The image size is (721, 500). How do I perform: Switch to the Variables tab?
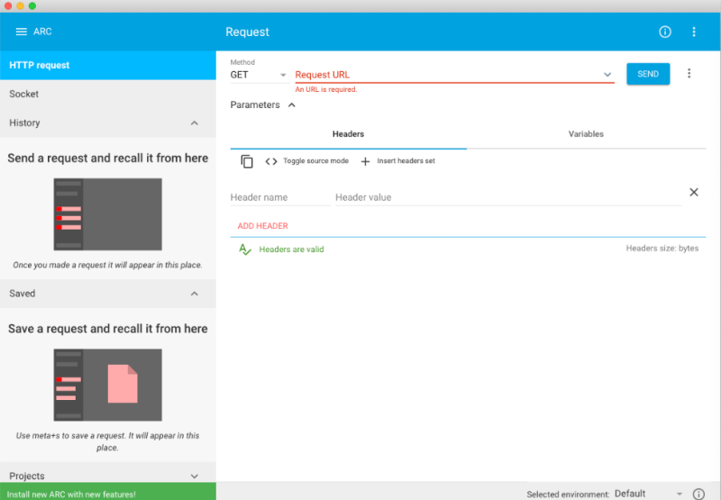coord(586,134)
